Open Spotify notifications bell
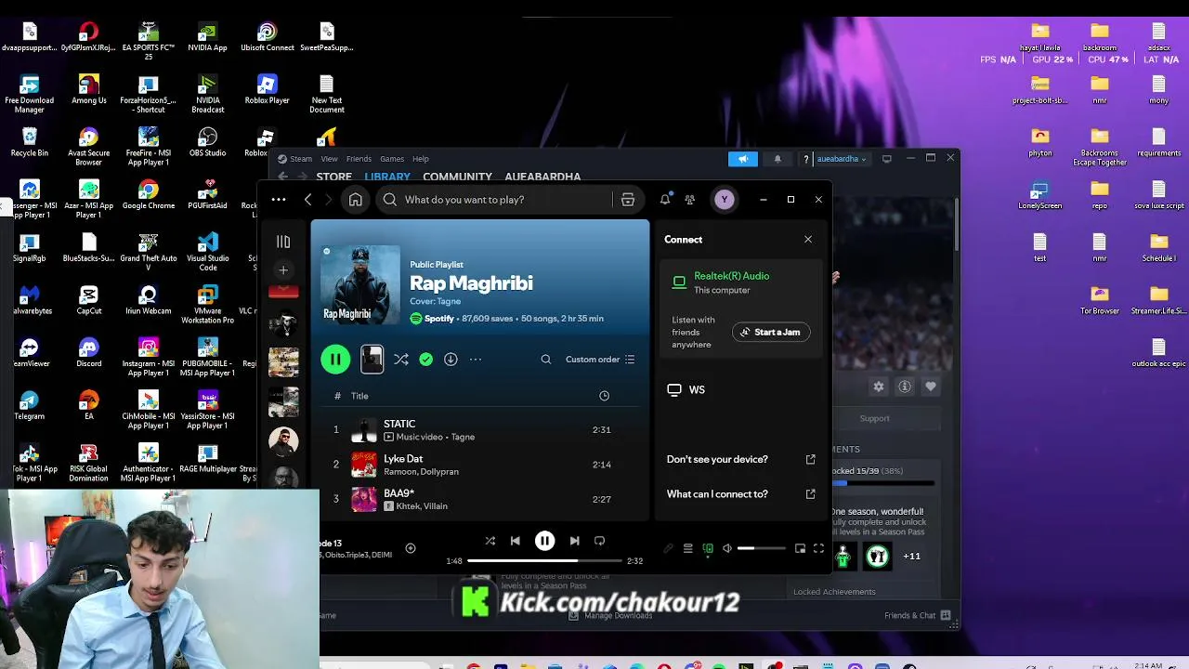Screen dimensions: 1189x669 click(665, 200)
